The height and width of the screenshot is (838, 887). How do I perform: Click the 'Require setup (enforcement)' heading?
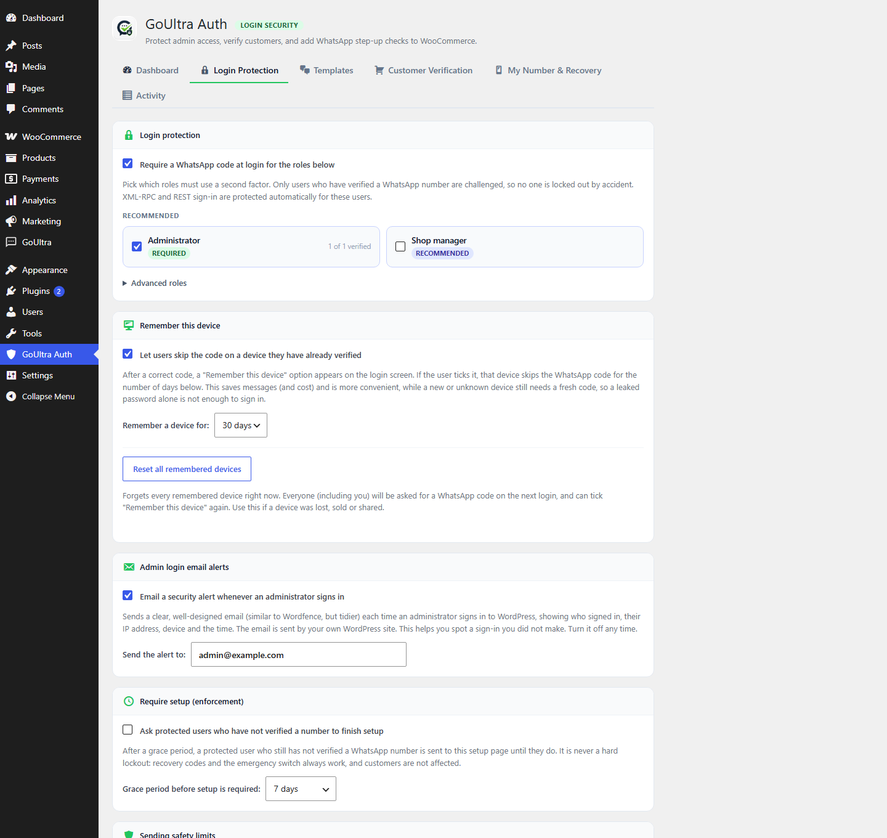tap(192, 701)
